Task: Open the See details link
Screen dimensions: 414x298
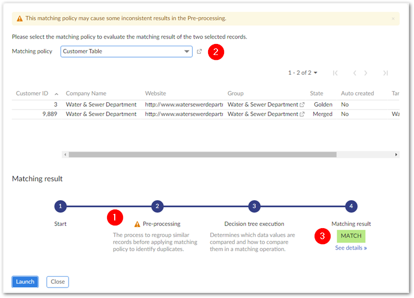Action: tap(351, 248)
